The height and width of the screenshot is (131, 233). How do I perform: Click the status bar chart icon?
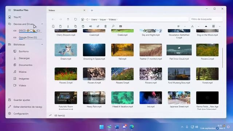50,115
